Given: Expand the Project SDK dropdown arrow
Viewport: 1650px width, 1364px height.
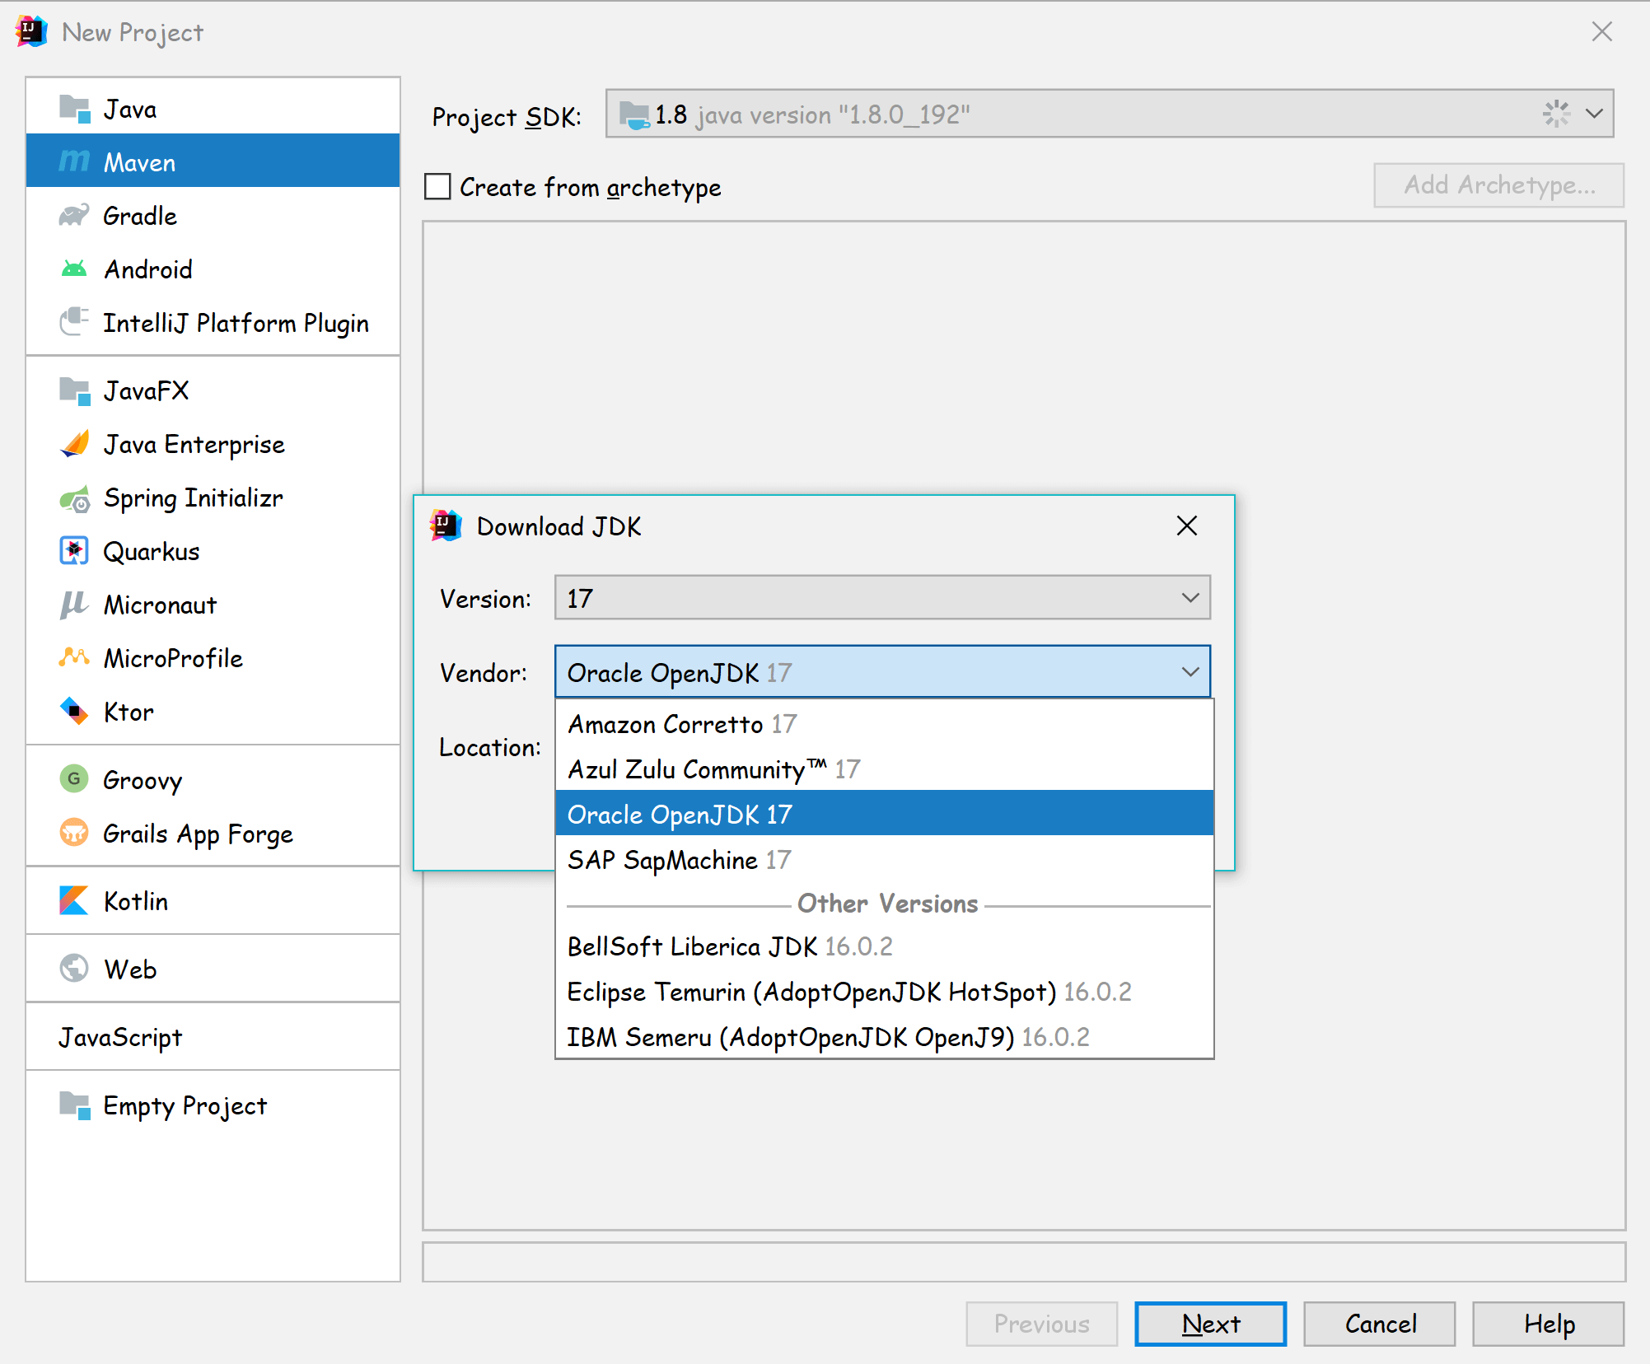Looking at the screenshot, I should click(1594, 114).
